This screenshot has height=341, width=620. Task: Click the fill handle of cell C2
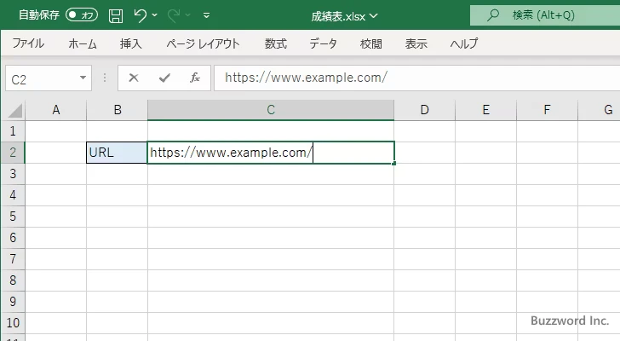coord(394,164)
